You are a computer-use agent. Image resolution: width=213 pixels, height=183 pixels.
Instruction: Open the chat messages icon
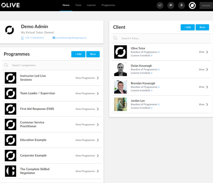coord(171,5)
